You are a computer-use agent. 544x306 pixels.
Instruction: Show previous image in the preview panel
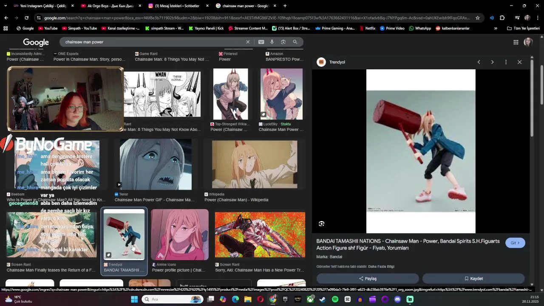(x=479, y=62)
